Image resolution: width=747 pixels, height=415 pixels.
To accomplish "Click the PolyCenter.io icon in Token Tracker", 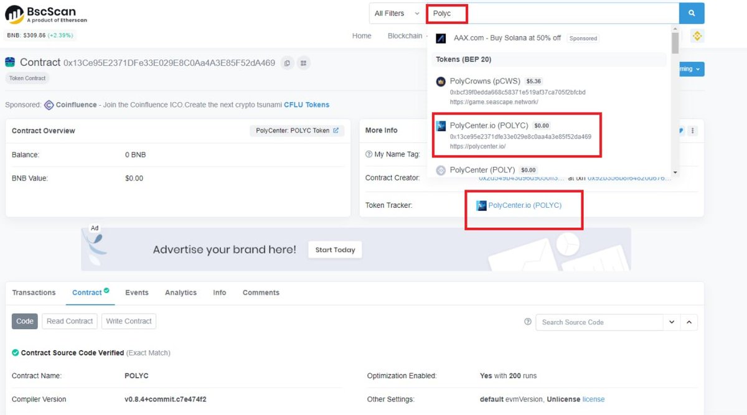I will tap(481, 205).
